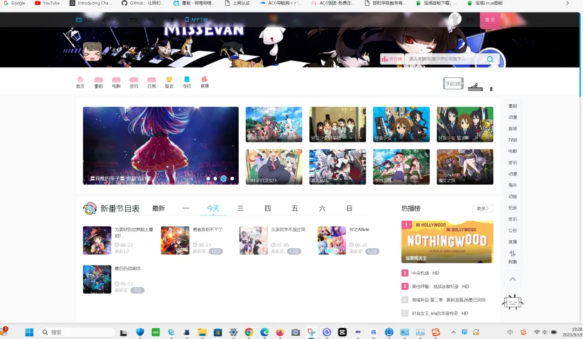Image resolution: width=583 pixels, height=339 pixels.
Task: Open the 最后的召唤师 anime entry
Action: coord(114,279)
